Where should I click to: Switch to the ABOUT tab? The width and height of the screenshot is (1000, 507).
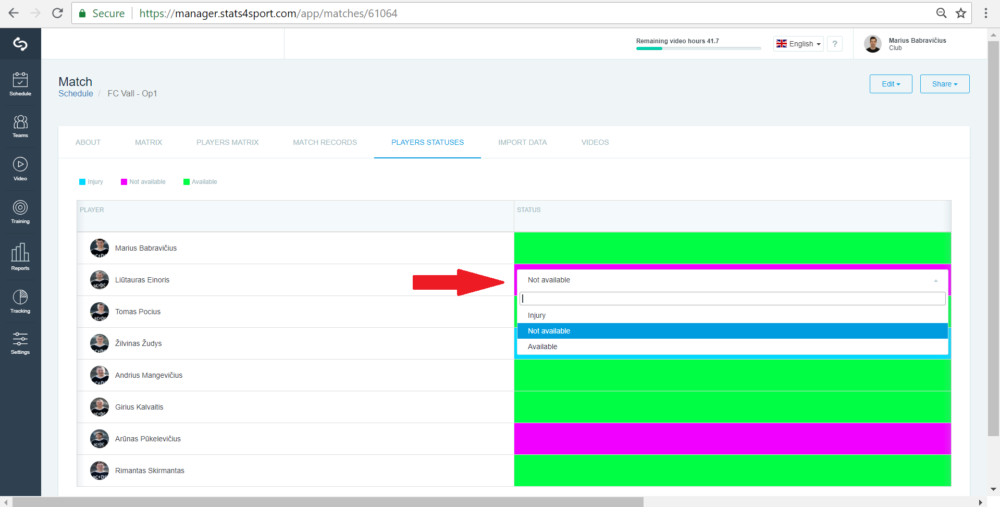pos(88,142)
